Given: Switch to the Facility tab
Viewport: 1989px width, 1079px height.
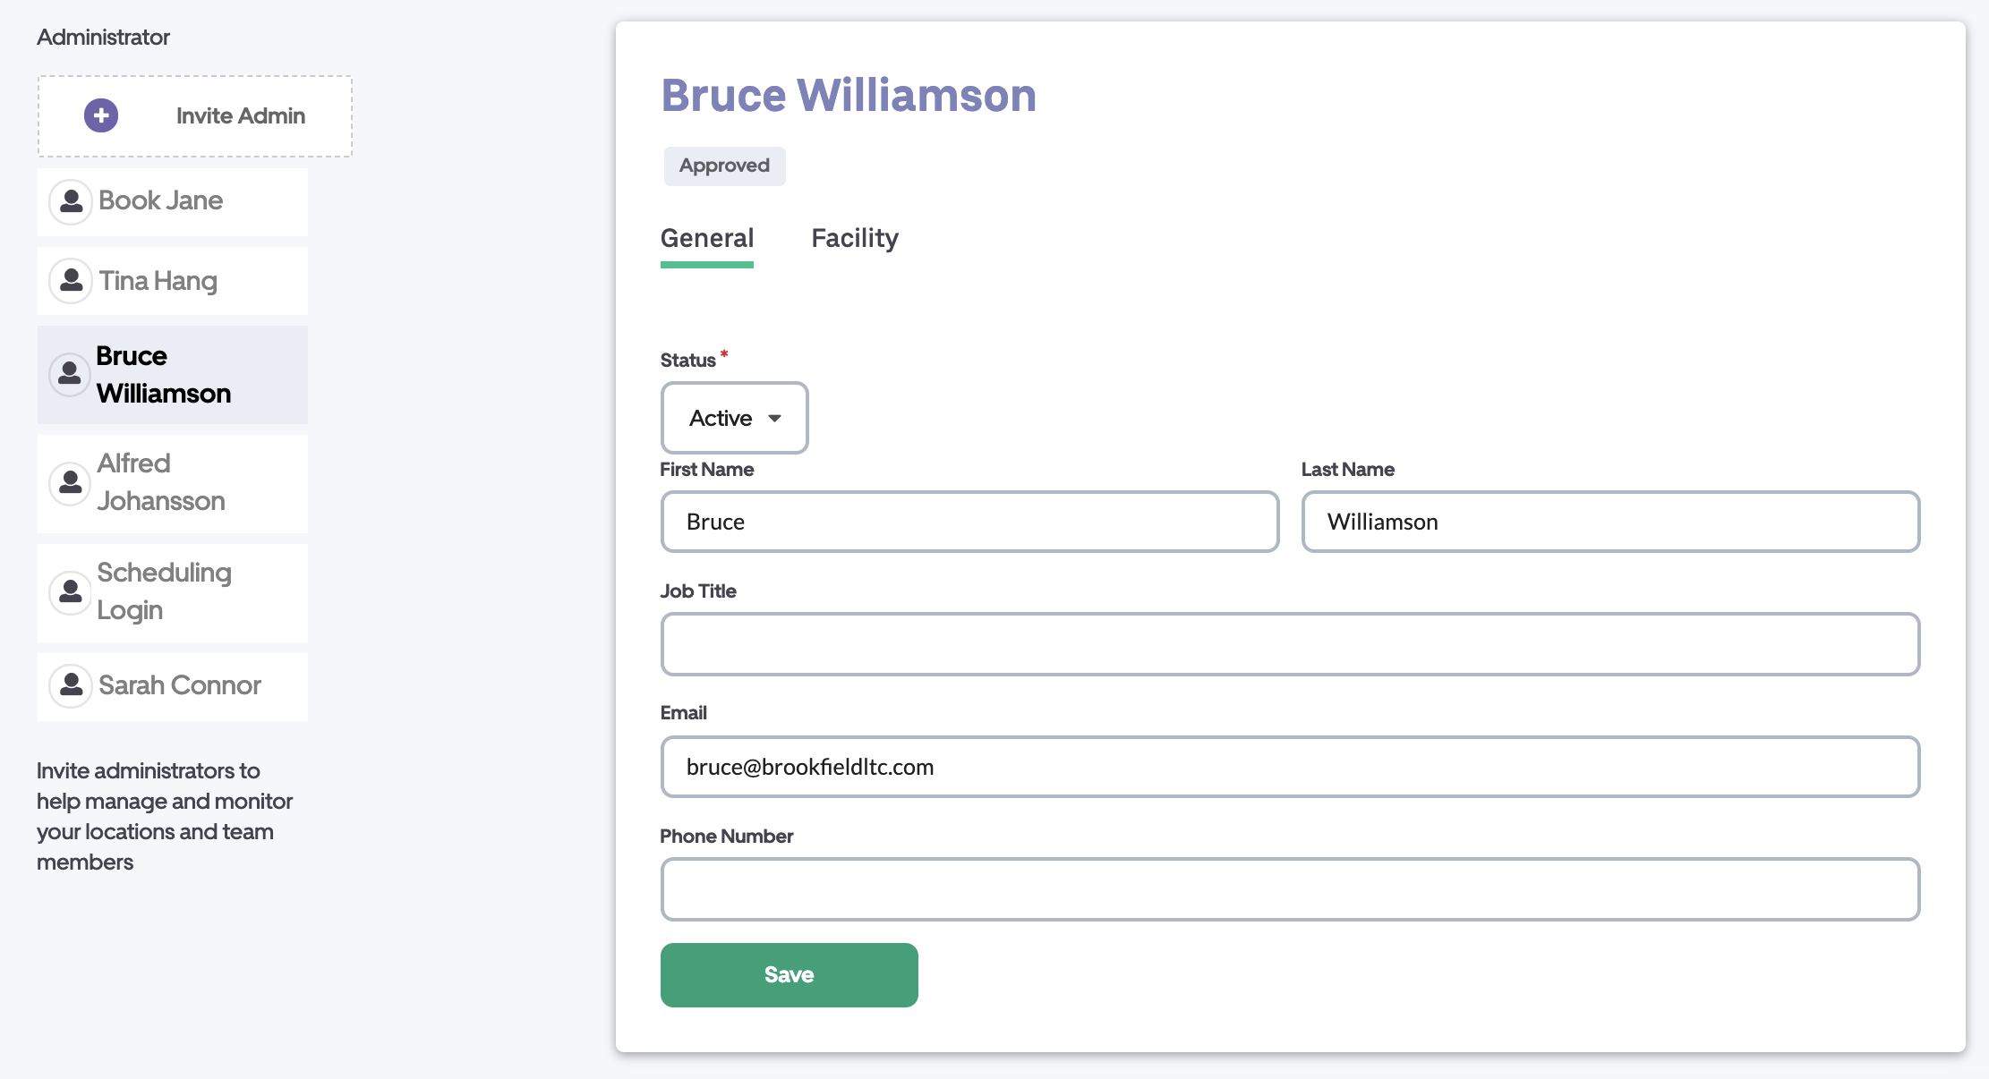Looking at the screenshot, I should tap(854, 239).
